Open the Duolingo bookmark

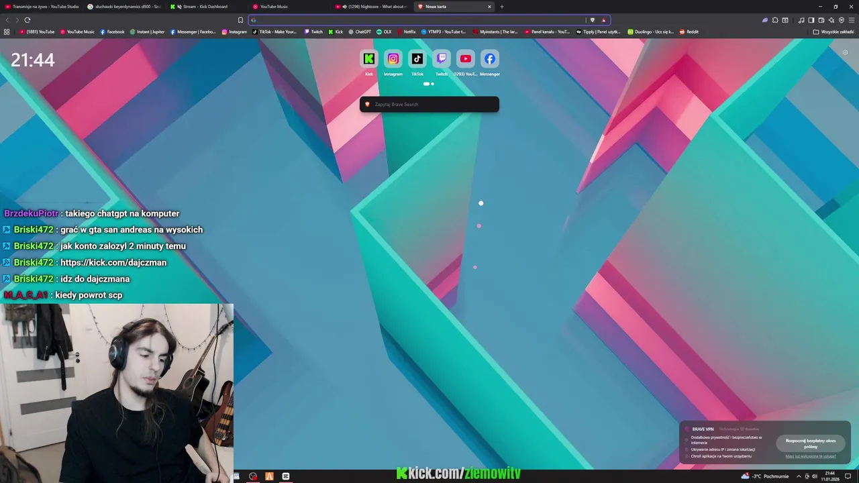click(651, 32)
